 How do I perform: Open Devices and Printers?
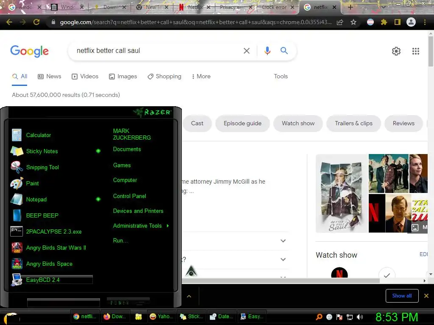click(x=138, y=211)
